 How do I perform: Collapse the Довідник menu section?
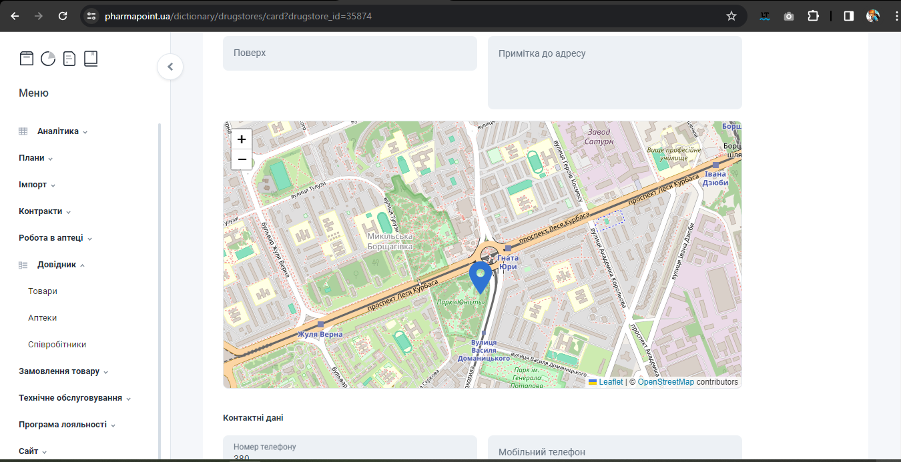[57, 265]
